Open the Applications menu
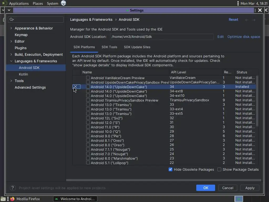The width and height of the screenshot is (269, 202). [19, 3]
